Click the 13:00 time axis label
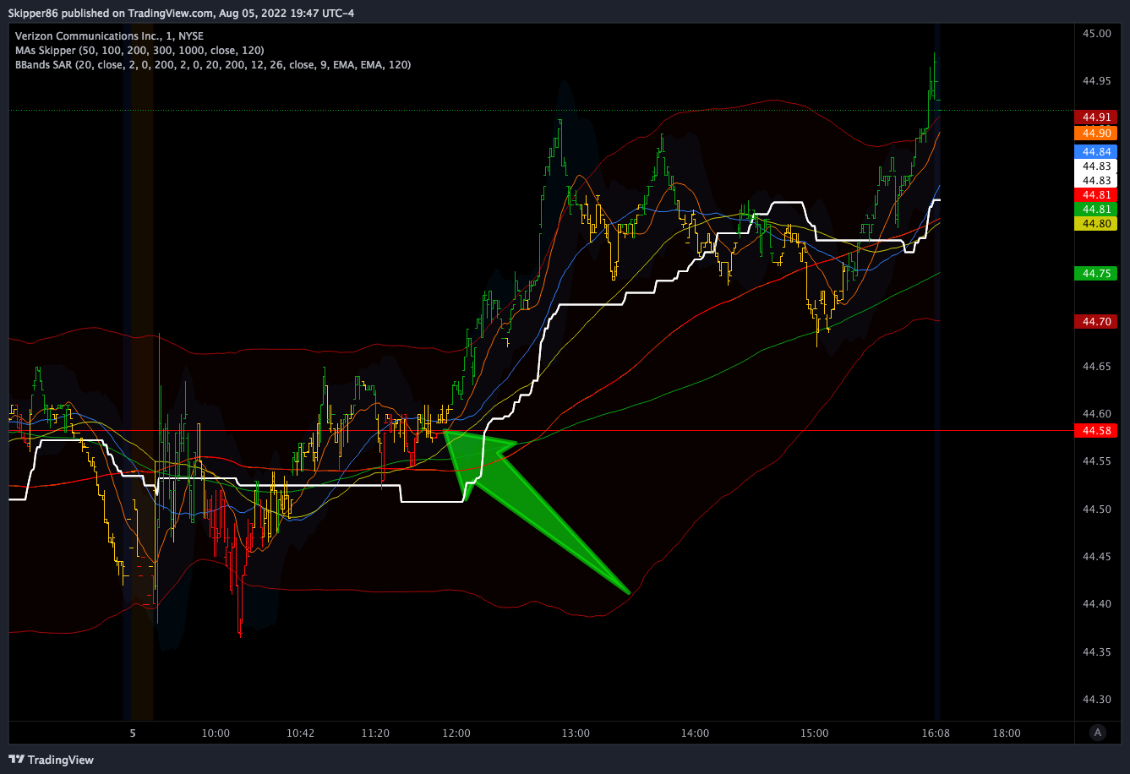 pos(576,733)
